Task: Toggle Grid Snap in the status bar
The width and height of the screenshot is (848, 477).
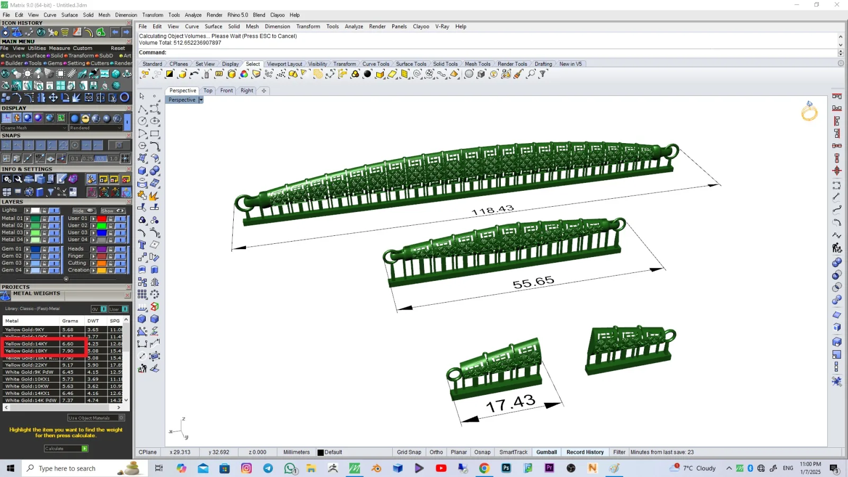Action: point(409,452)
